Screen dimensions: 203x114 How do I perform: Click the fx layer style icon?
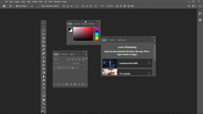[63, 85]
